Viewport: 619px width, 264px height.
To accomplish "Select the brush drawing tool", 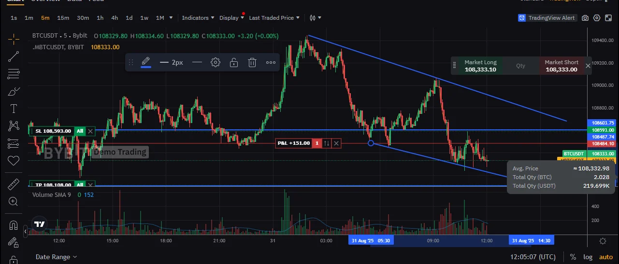I will tap(14, 91).
